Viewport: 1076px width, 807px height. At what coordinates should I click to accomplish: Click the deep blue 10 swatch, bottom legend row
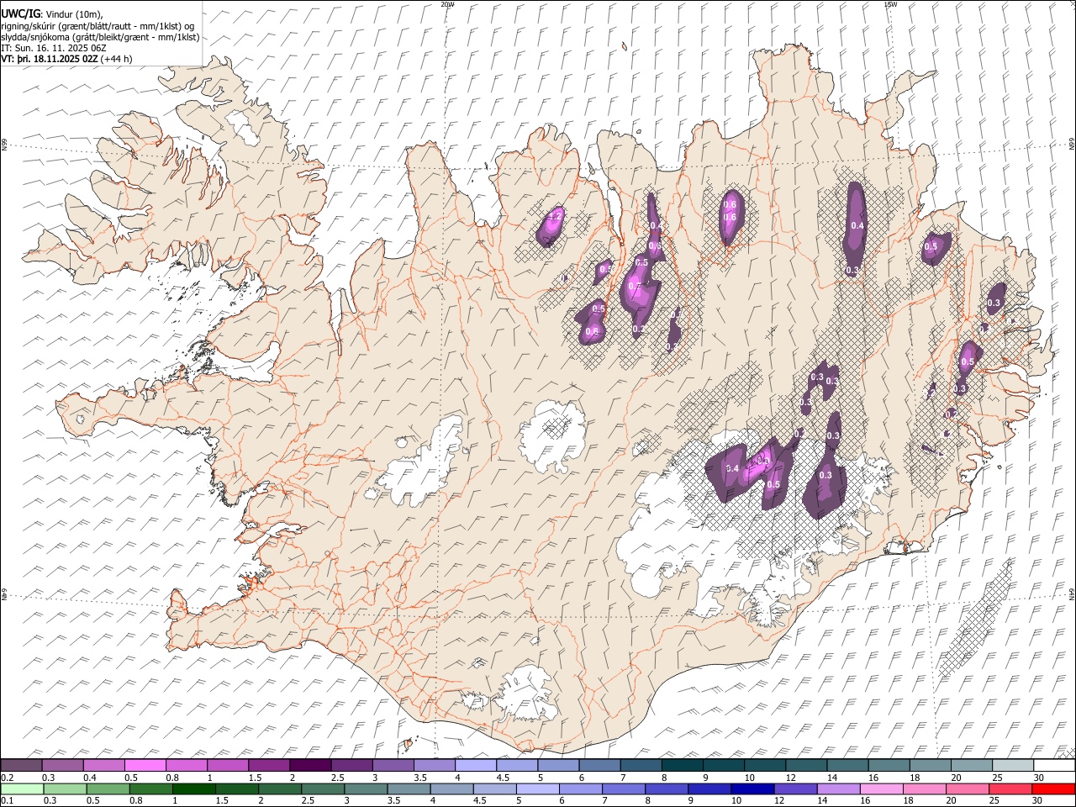tap(752, 789)
